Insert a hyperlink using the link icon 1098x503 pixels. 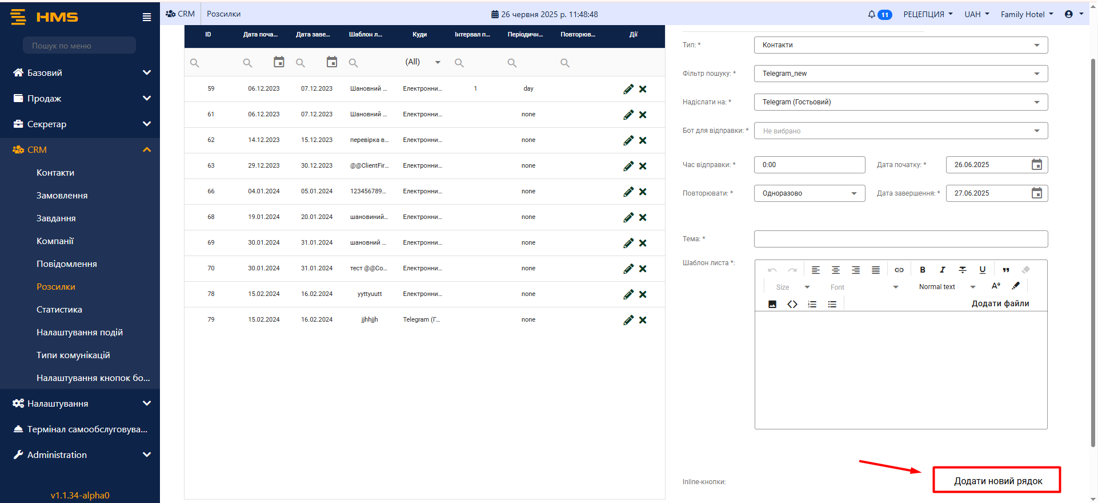pyautogui.click(x=899, y=270)
